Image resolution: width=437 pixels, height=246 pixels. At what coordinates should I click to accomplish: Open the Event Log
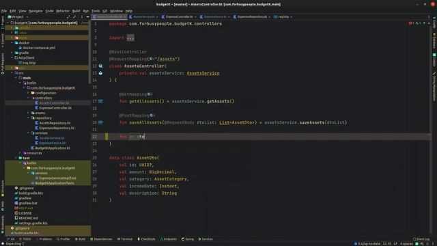pyautogui.click(x=421, y=239)
